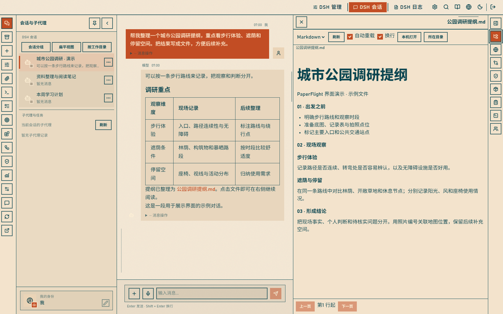Focus the 输入消息 text field
Screen dimensions: 503x314
point(212,293)
